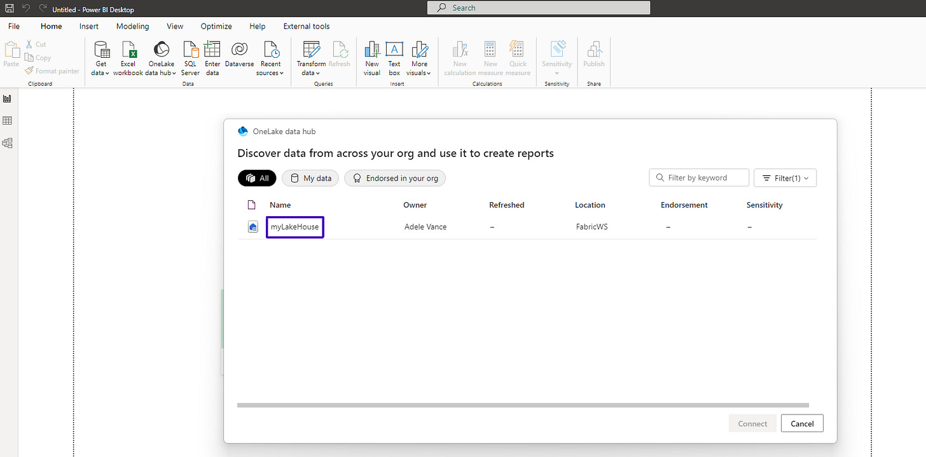Open the File menu
Viewport: 926px width, 457px height.
pos(14,26)
